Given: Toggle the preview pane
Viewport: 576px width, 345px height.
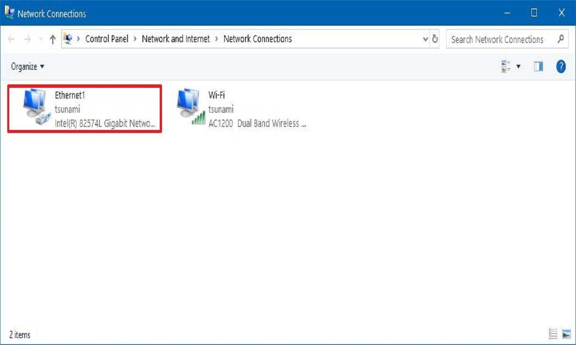Looking at the screenshot, I should [538, 67].
